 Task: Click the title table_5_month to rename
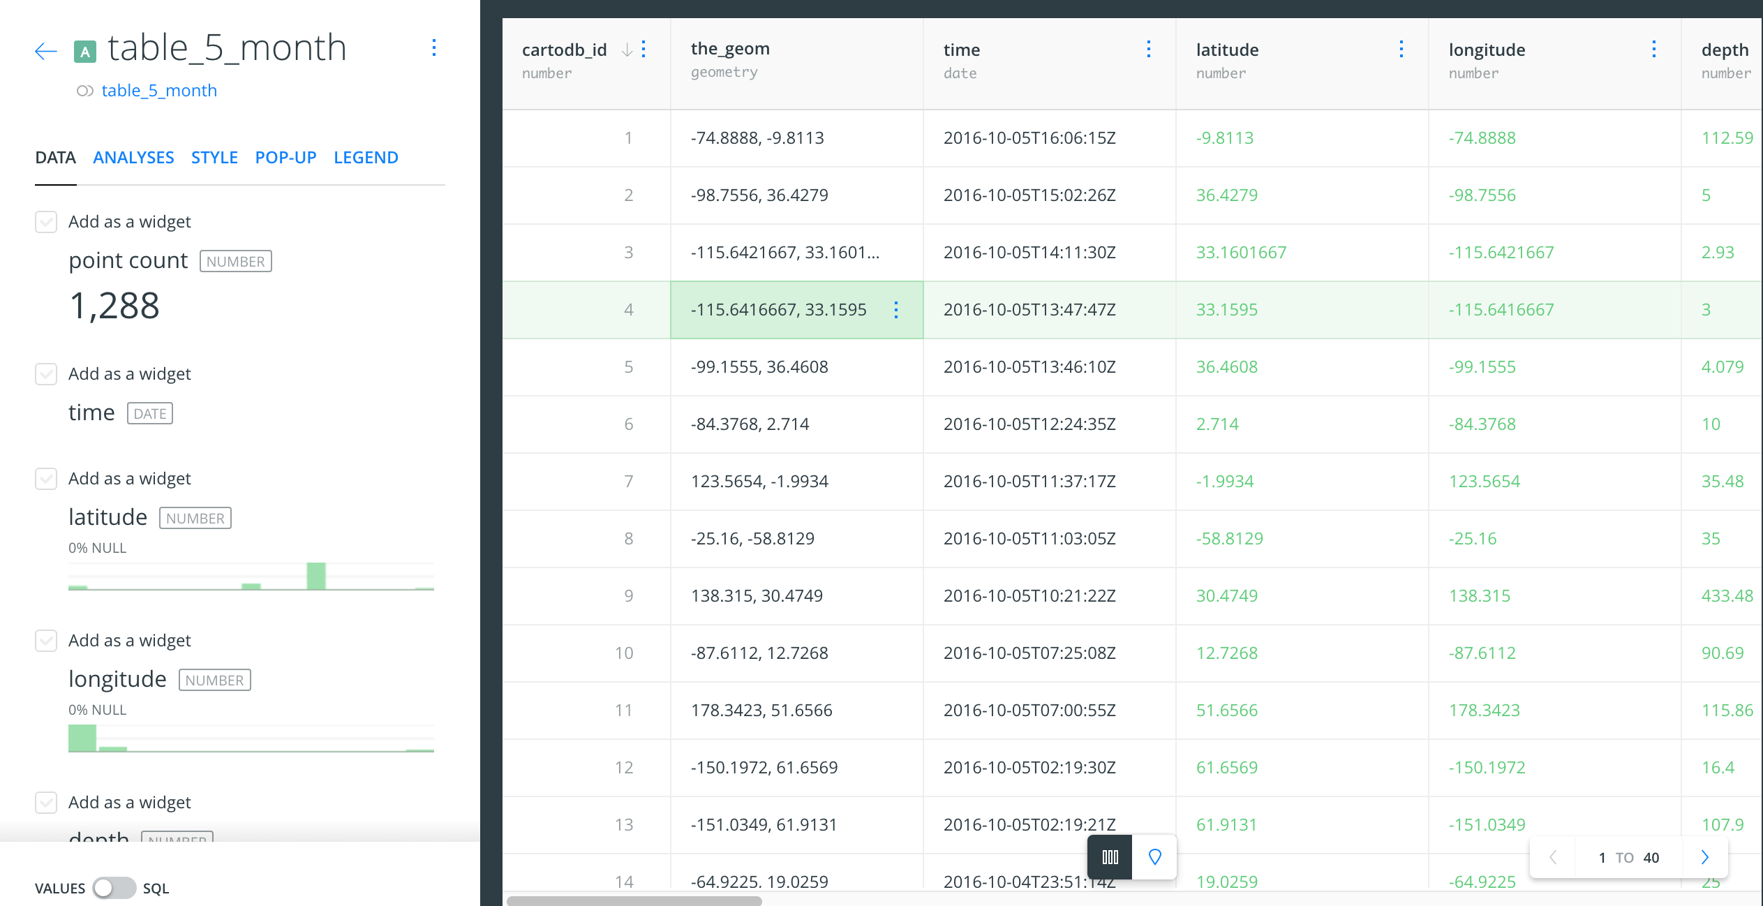(x=227, y=48)
